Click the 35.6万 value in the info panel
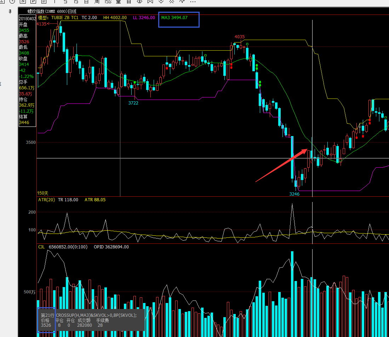Image resolution: width=389 pixels, height=337 pixels. click(x=25, y=94)
